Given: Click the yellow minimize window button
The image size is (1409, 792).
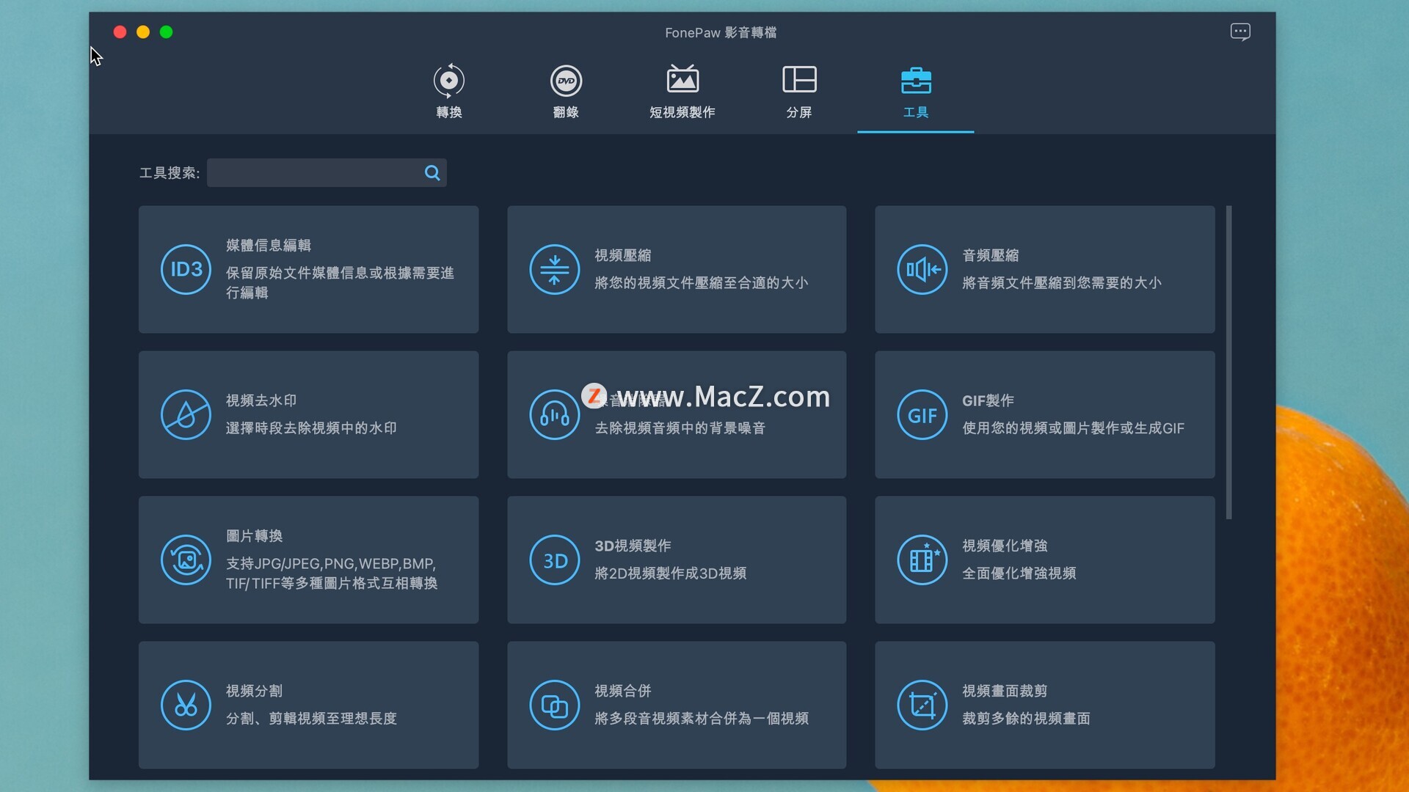Looking at the screenshot, I should 143,32.
